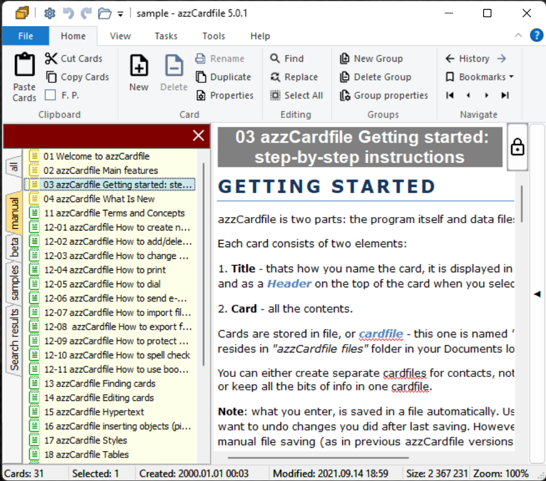Open Group properties
546x481 pixels.
pyautogui.click(x=383, y=95)
